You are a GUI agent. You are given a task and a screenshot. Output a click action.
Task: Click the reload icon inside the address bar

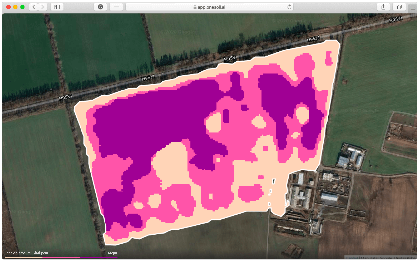pyautogui.click(x=289, y=7)
